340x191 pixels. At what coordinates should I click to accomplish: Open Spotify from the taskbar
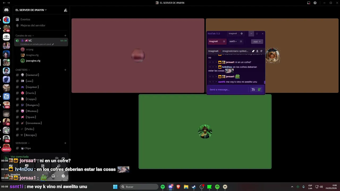(x=163, y=187)
